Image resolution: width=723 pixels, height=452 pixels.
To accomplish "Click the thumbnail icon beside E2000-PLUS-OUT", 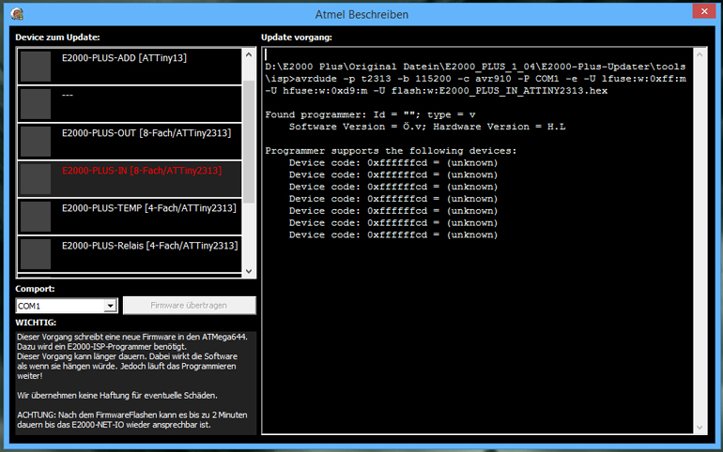I will (36, 141).
